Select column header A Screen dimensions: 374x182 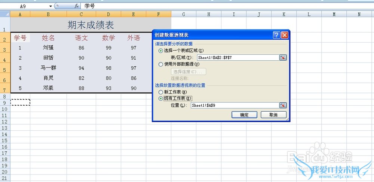coord(20,14)
